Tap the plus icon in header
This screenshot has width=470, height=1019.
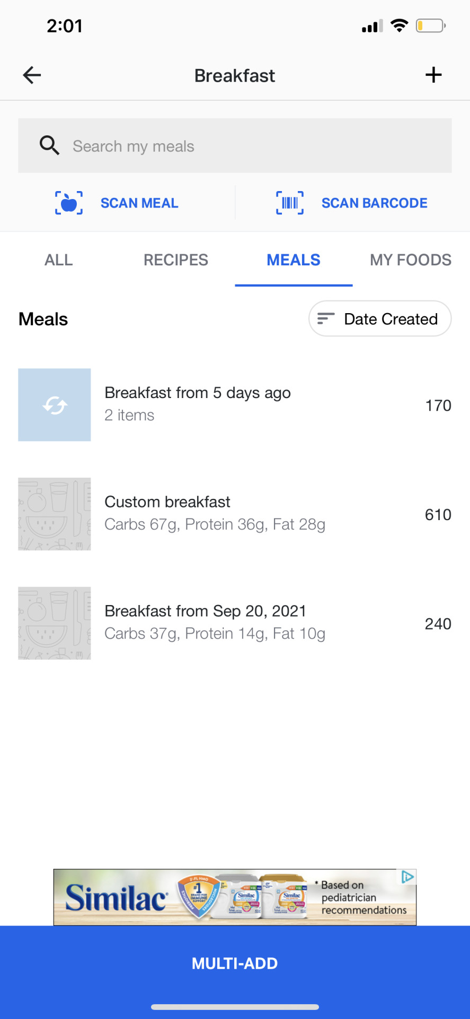[x=433, y=75]
